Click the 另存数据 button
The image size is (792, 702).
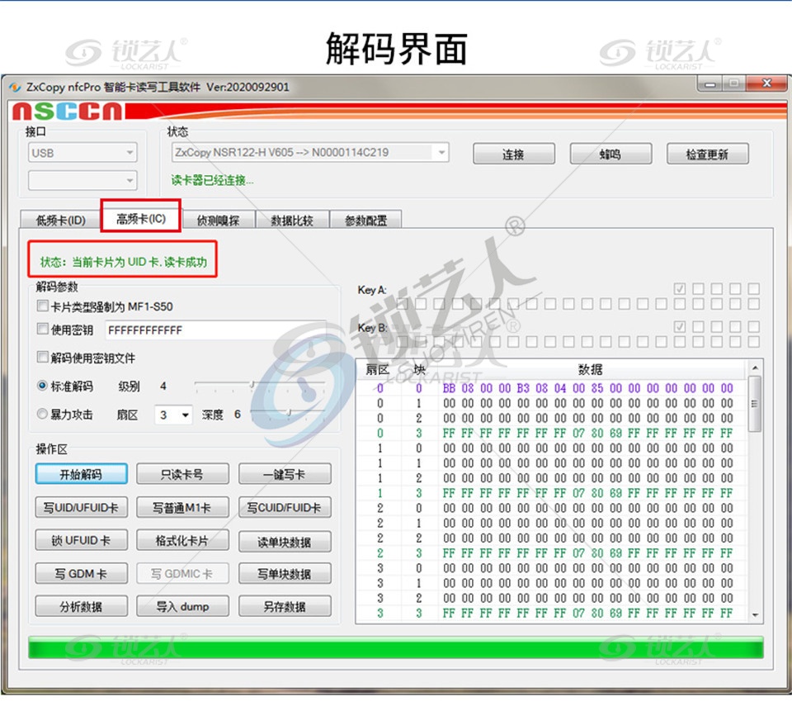(x=285, y=606)
